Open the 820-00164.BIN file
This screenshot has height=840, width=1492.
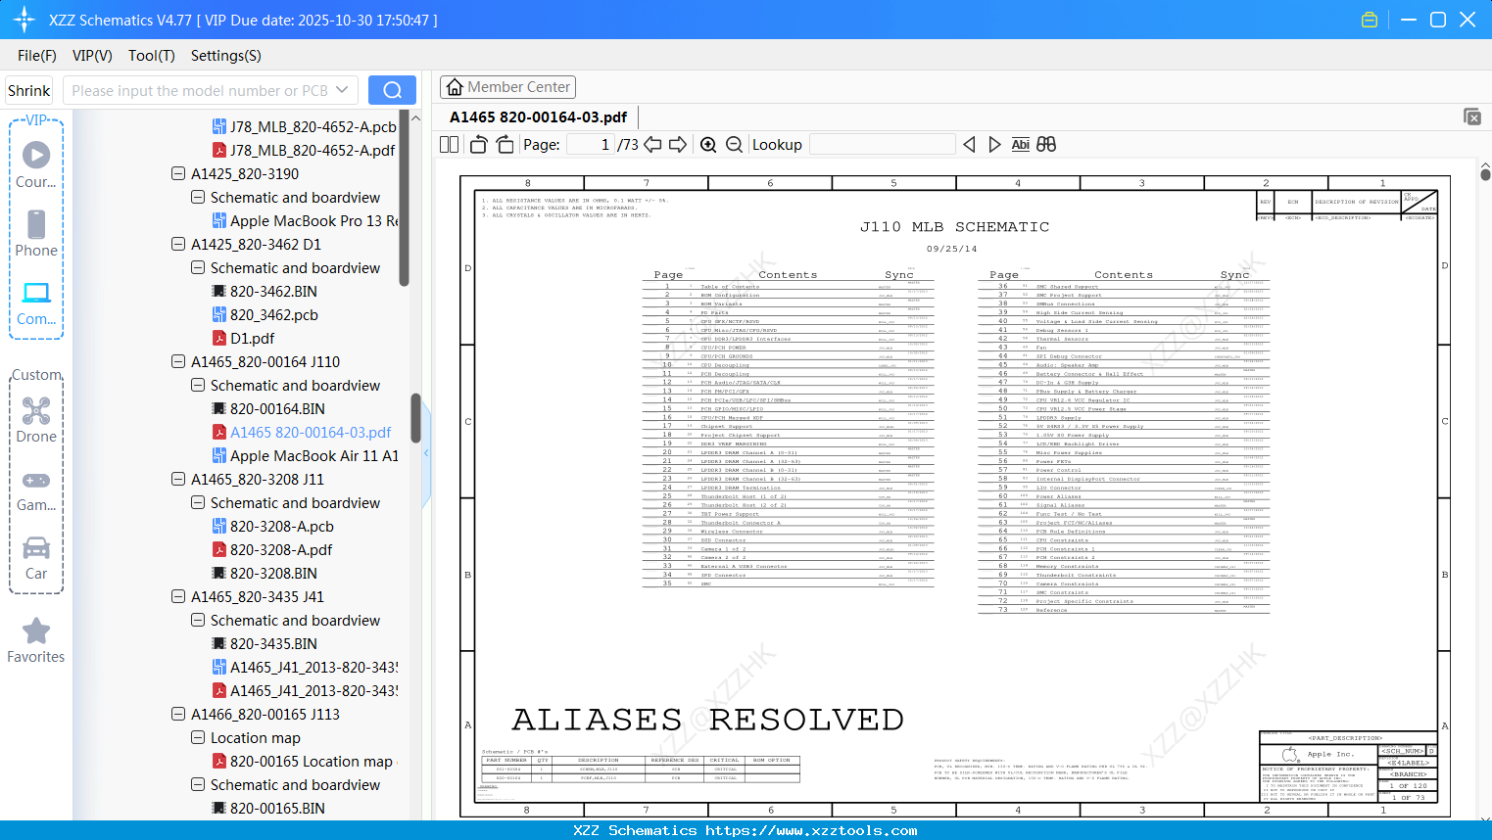[x=268, y=408]
